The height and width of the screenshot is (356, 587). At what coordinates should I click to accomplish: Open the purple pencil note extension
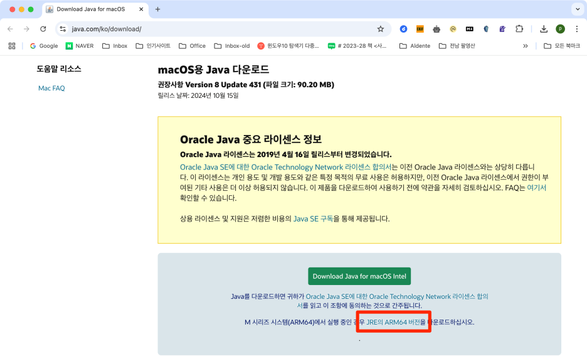(x=502, y=29)
